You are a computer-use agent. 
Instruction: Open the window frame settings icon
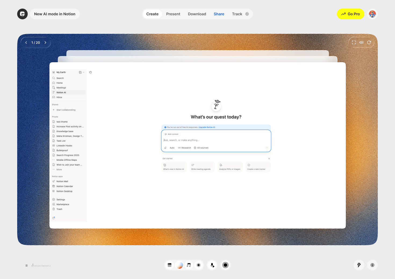click(170, 265)
